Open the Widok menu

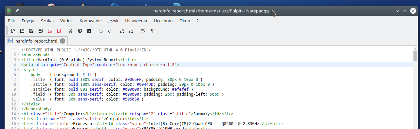pos(66,21)
